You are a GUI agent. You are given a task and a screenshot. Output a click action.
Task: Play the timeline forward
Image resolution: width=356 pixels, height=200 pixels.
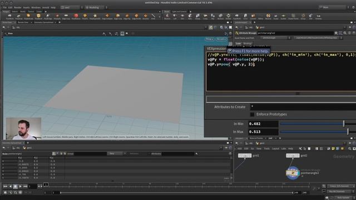pyautogui.click(x=20, y=186)
